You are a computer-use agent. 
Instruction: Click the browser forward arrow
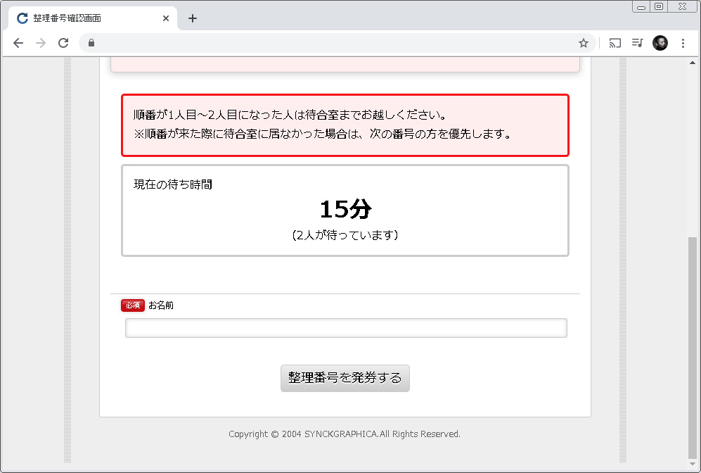pos(41,43)
